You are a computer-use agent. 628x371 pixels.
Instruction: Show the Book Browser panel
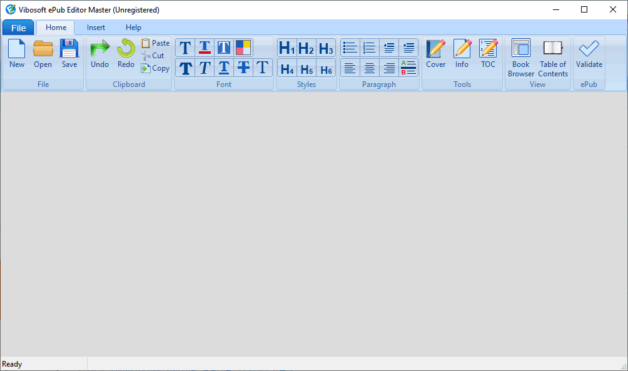tap(520, 58)
